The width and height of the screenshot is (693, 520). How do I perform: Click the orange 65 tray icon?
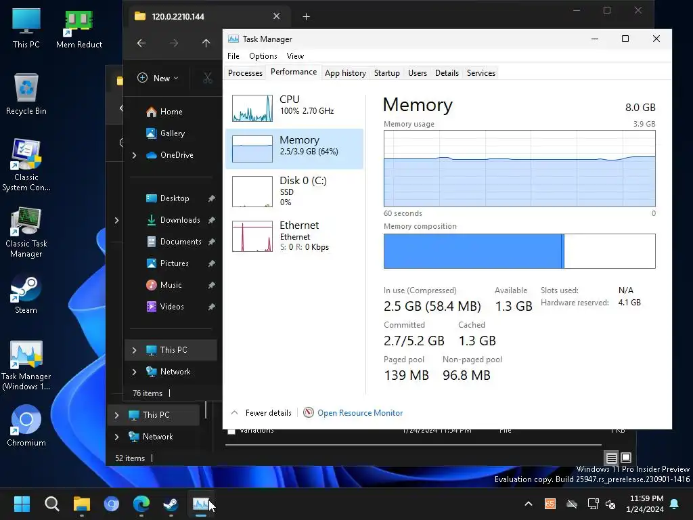[x=550, y=504]
